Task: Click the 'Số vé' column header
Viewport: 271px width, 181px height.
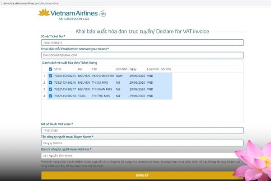Action: (58, 69)
